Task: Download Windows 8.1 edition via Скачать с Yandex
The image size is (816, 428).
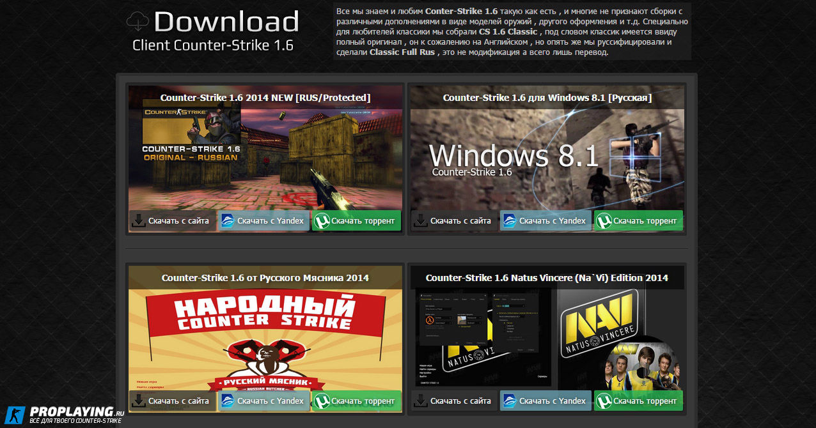Action: (545, 220)
